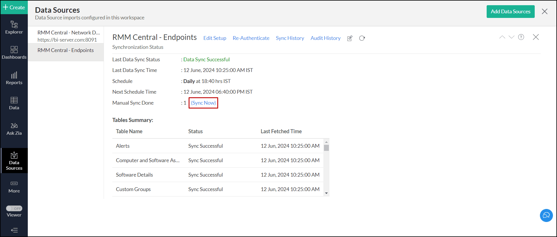Click the Add Data Sources button
Viewport: 557px width, 237px height.
(510, 12)
